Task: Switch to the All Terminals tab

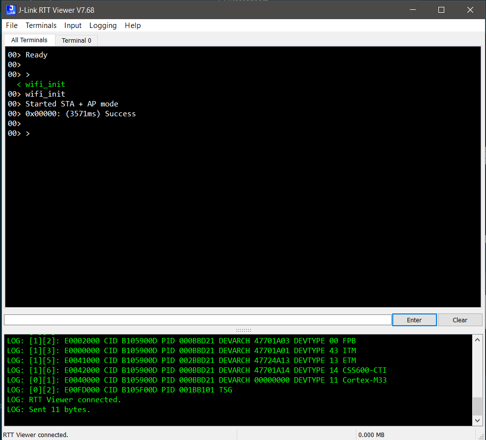Action: point(29,40)
